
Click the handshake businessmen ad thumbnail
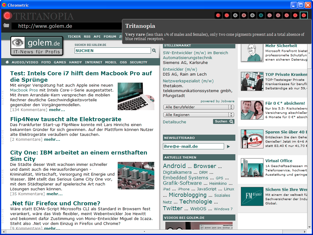[x=252, y=81]
